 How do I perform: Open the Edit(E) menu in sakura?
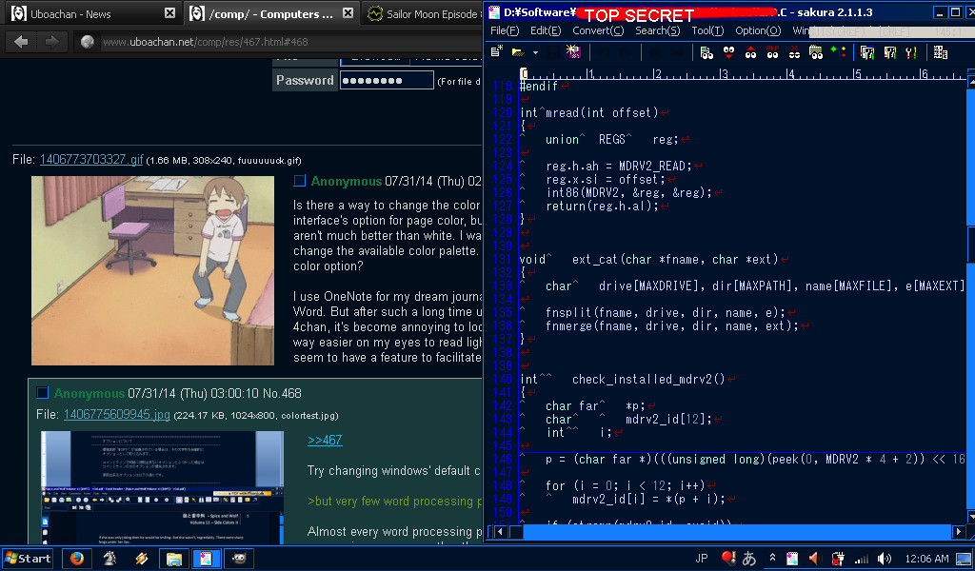[546, 30]
